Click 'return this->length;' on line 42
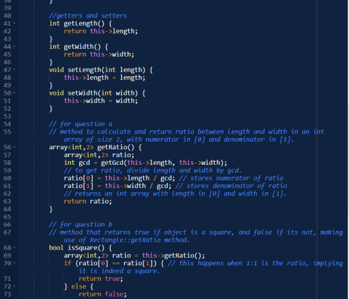349x299 pixels. point(101,31)
